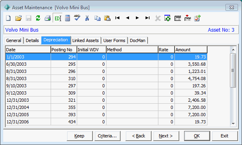Click the Save floppy disk icon

29,18
